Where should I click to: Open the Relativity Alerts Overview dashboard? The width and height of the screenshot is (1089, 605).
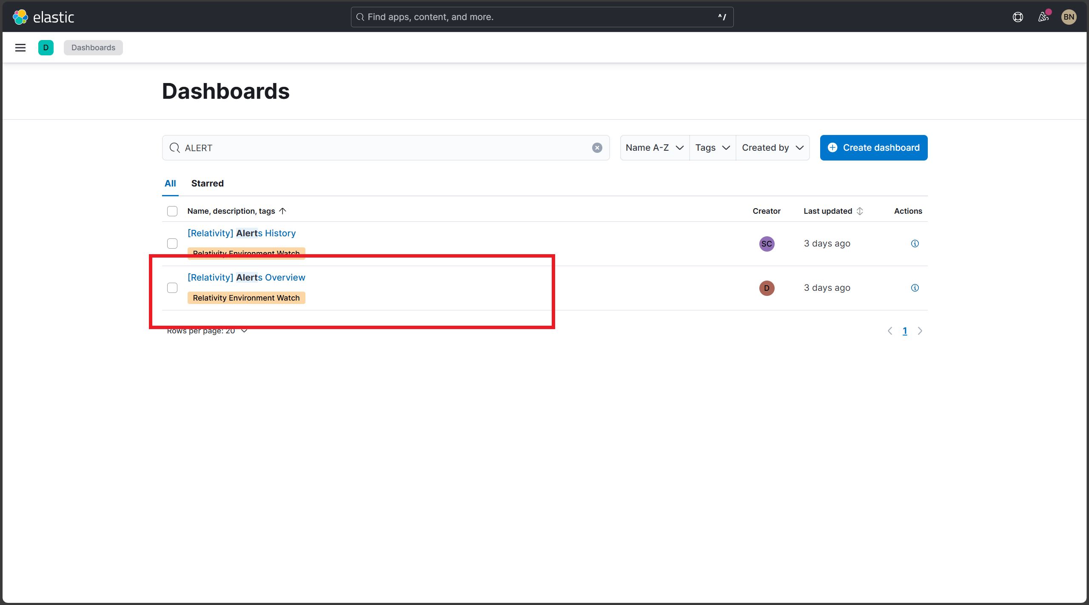246,277
